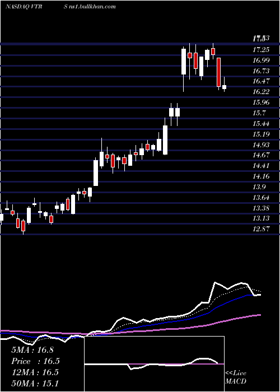
Task: Select the 16.22 price axis label
Action: tap(261, 92)
